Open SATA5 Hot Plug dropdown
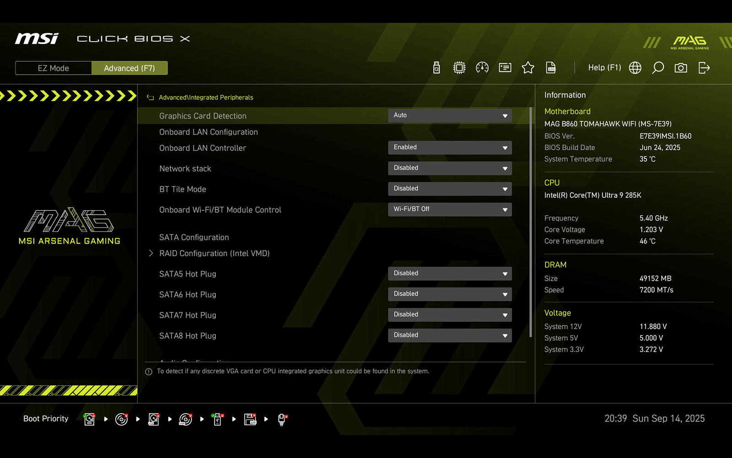The image size is (732, 458). coord(450,273)
